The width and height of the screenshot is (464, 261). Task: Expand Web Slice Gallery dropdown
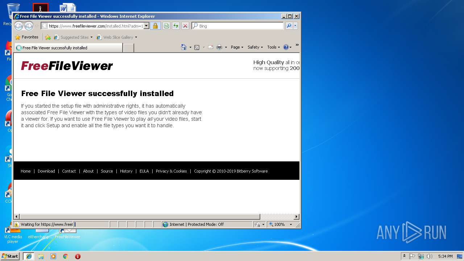point(136,37)
